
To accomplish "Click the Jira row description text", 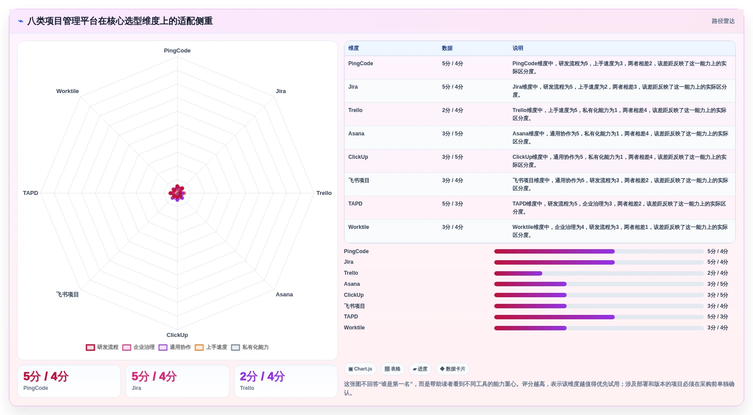I will point(620,91).
